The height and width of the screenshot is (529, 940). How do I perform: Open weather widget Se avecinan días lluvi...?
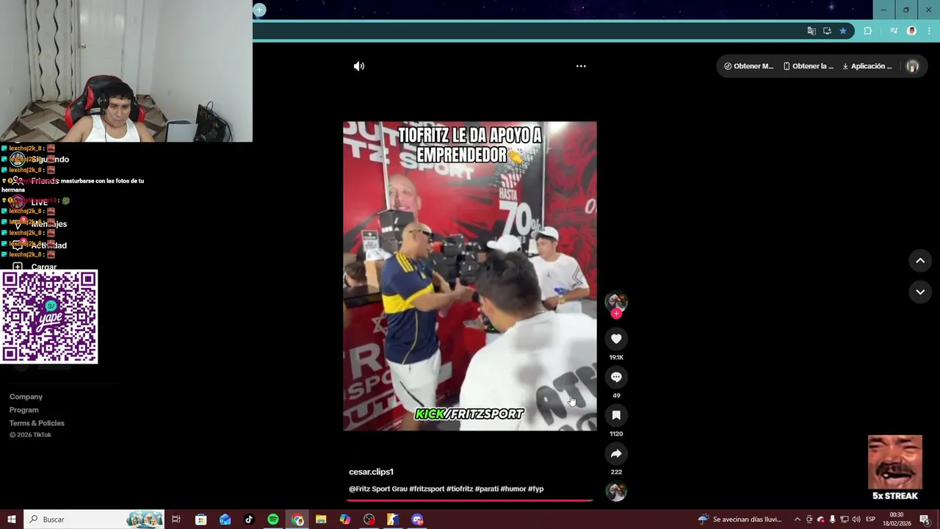(740, 519)
